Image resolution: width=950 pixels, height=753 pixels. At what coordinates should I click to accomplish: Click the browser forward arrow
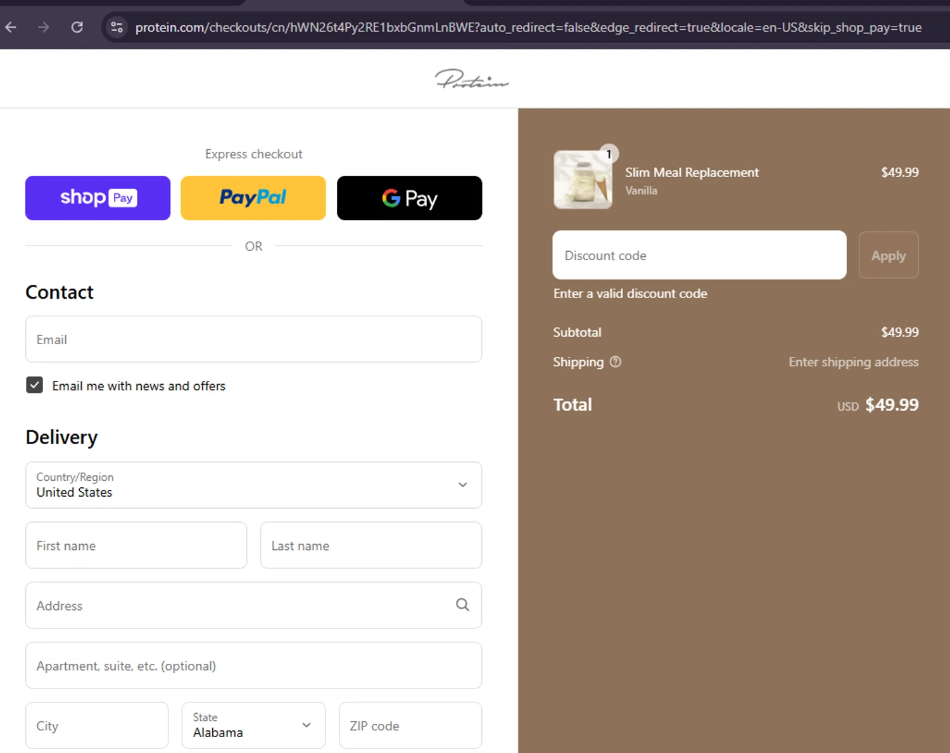(44, 27)
